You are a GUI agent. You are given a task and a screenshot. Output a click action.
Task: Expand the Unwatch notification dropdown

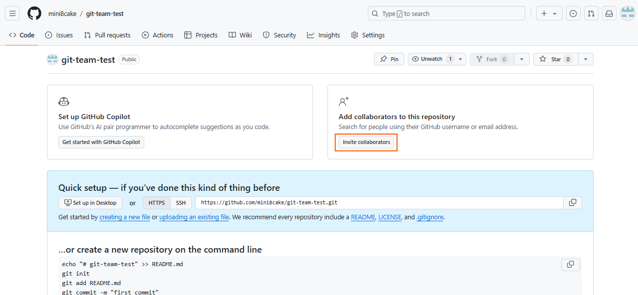461,59
